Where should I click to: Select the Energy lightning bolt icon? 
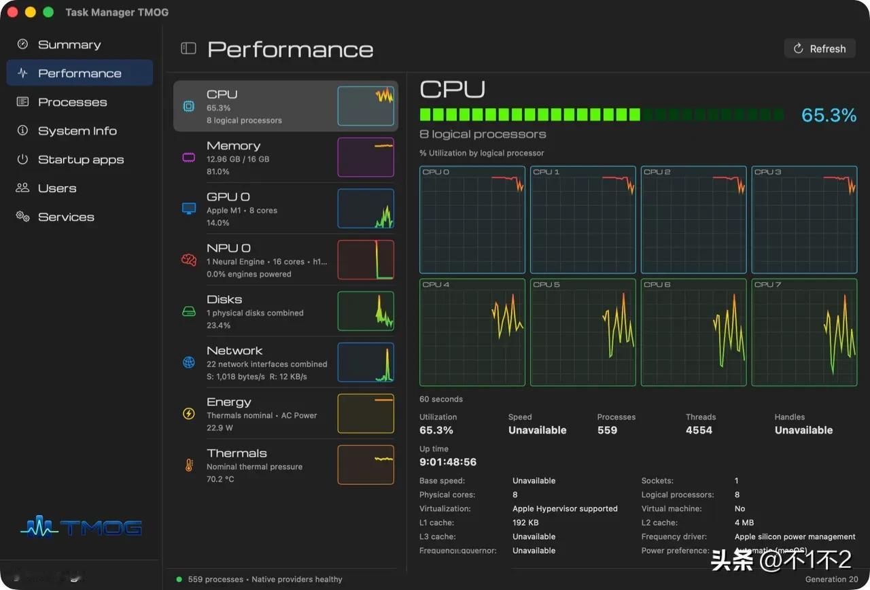188,414
